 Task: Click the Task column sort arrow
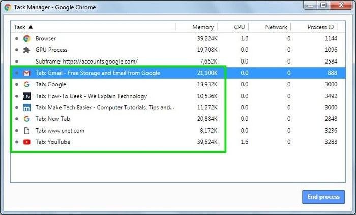[31, 27]
